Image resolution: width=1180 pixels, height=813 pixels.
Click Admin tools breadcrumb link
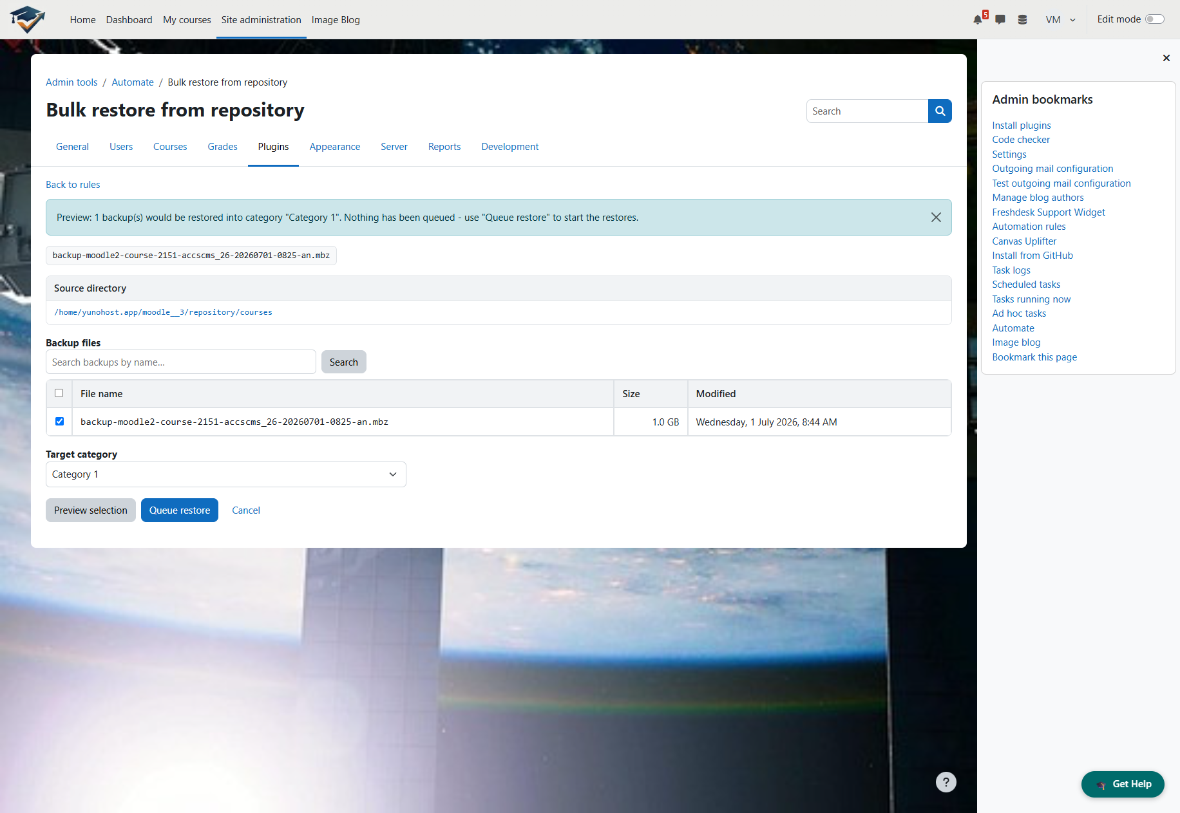pyautogui.click(x=71, y=82)
